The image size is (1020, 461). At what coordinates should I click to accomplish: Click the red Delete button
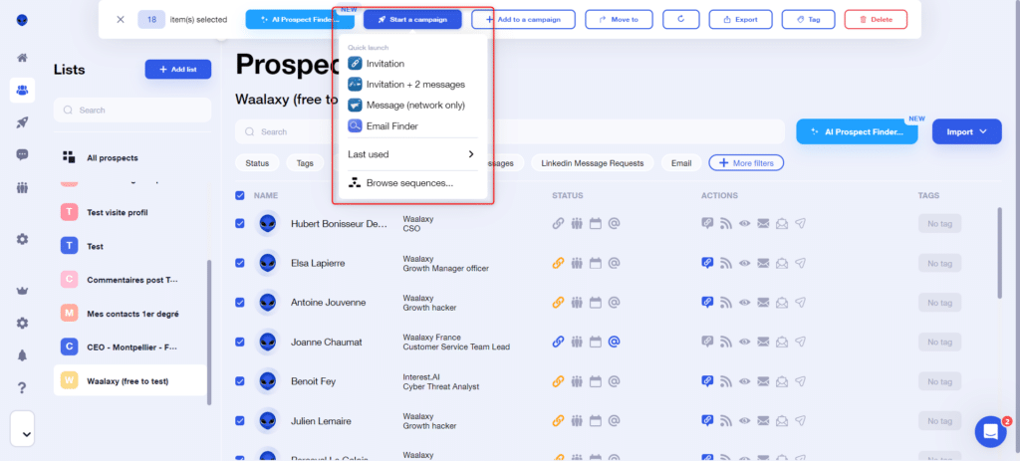pos(876,20)
